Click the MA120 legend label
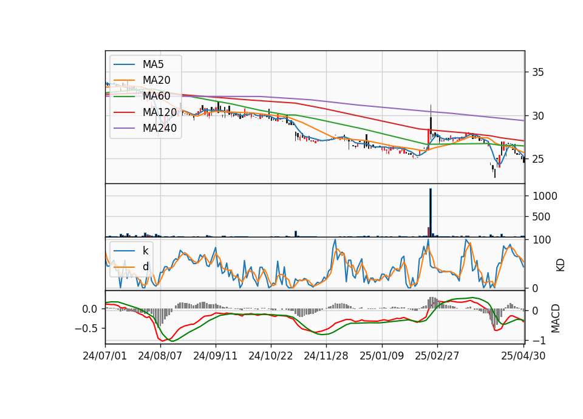The height and width of the screenshot is (419, 583). coord(160,112)
